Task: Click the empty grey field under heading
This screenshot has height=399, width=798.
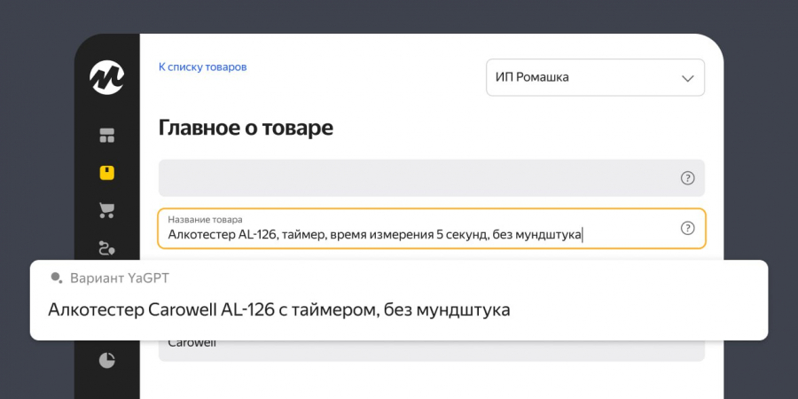Action: coord(417,178)
